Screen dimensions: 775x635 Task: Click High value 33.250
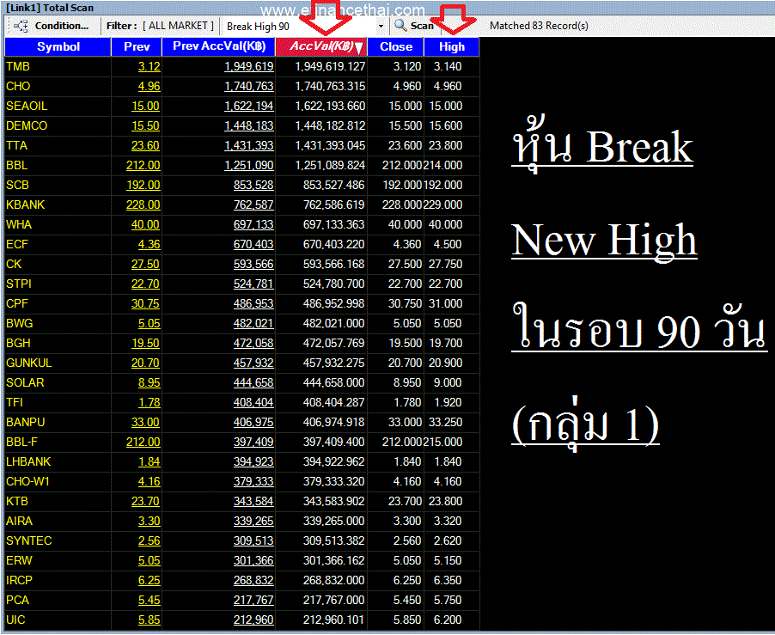[x=445, y=422]
